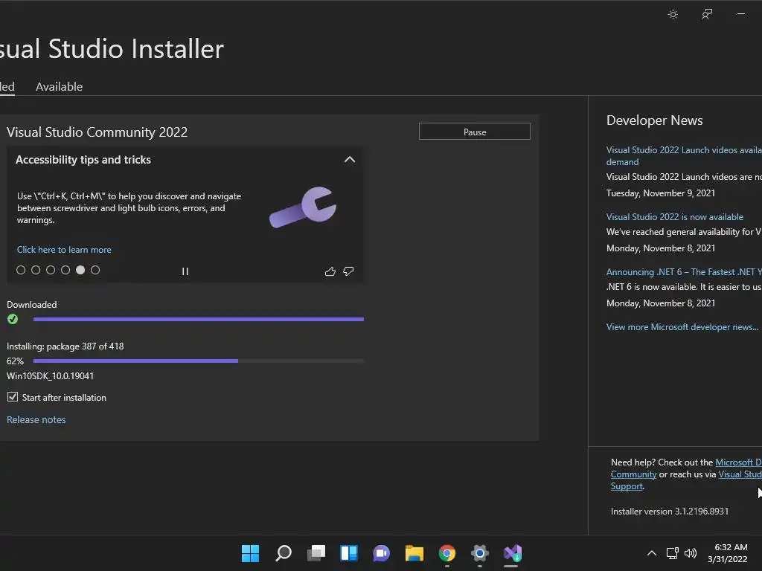Open the Windows Start menu
The image size is (762, 571).
250,553
